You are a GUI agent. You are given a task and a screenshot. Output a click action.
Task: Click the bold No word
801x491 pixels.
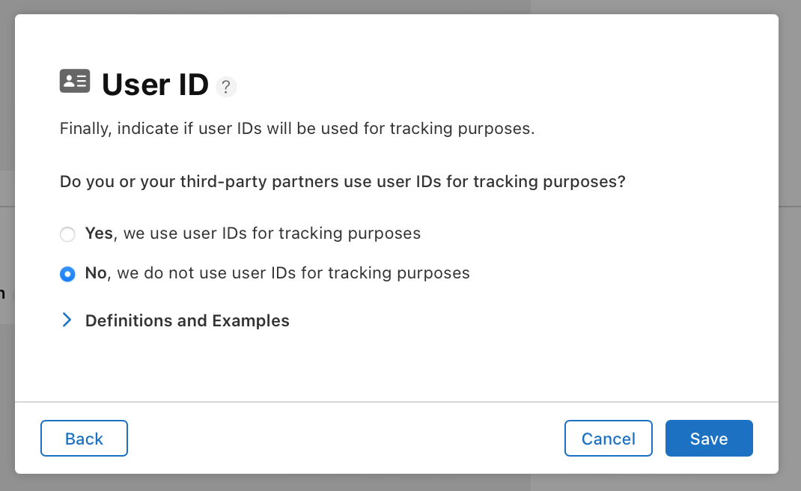point(96,273)
